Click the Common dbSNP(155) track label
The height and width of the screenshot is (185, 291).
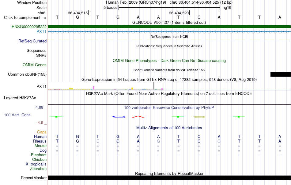click(27, 74)
